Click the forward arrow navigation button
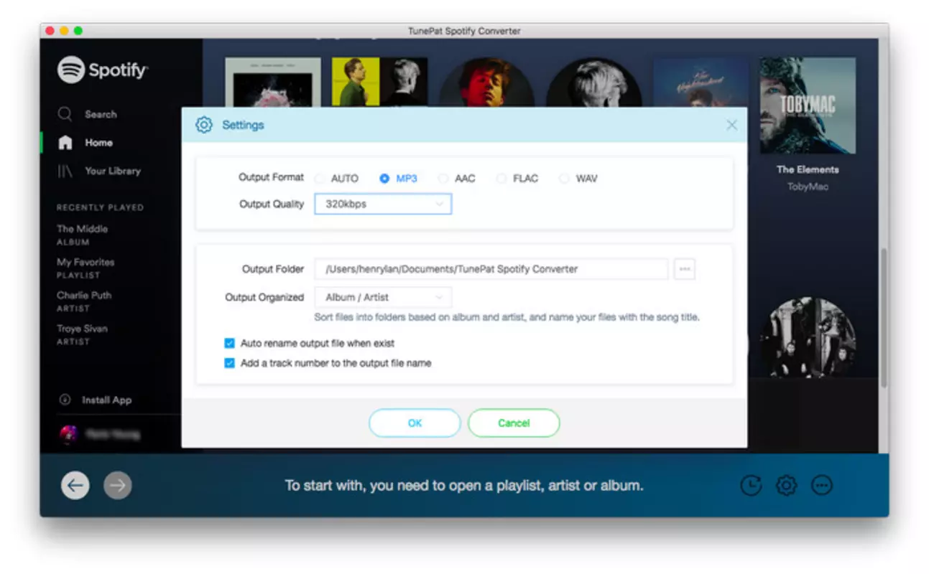Viewport: 929px width, 574px height. pos(118,486)
